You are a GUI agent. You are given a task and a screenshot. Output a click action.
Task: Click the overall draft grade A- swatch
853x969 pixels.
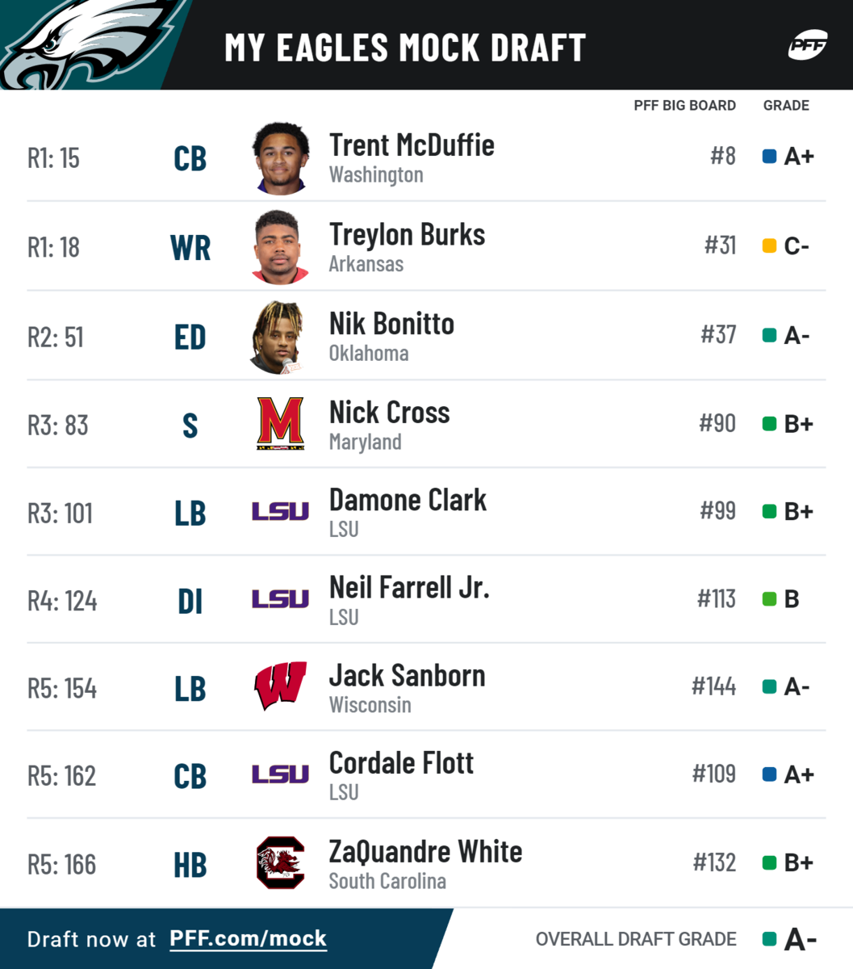[x=769, y=939]
